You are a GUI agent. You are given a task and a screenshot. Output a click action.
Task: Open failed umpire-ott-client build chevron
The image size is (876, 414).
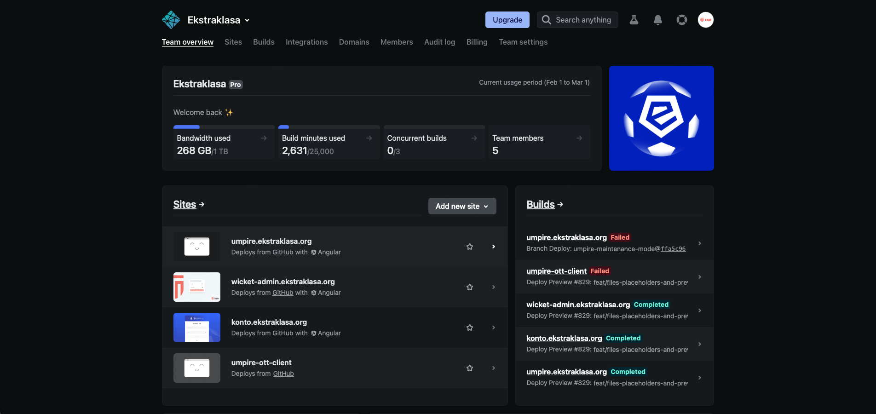[700, 277]
